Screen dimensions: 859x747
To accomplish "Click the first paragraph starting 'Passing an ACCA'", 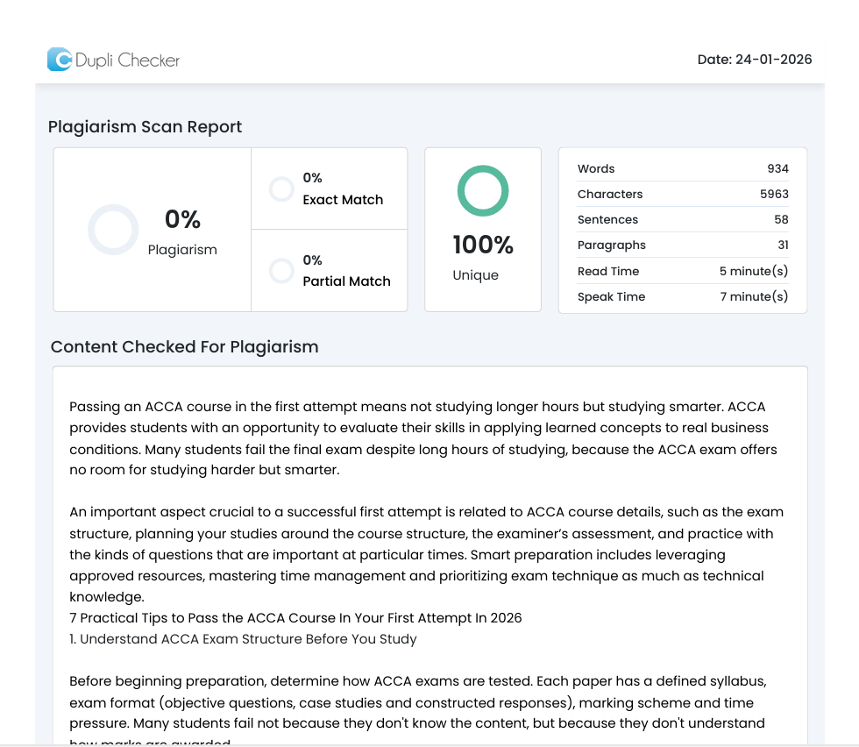I will (x=422, y=438).
